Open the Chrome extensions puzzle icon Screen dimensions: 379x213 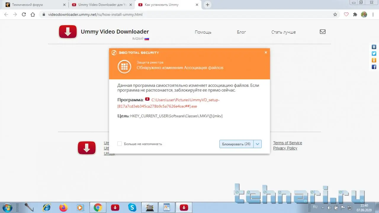355,14
